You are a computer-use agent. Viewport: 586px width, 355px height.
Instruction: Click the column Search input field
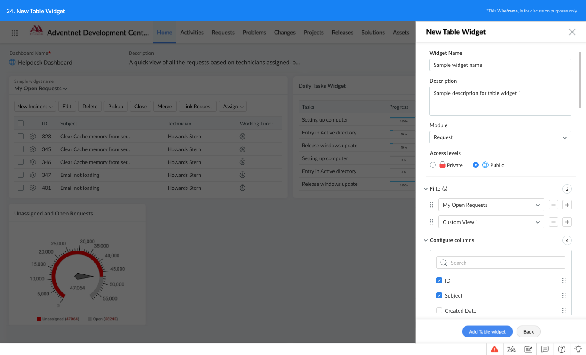[x=501, y=263]
